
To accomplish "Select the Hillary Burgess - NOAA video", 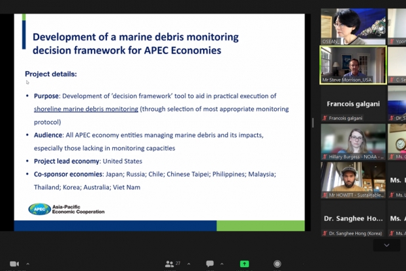I will [353, 142].
